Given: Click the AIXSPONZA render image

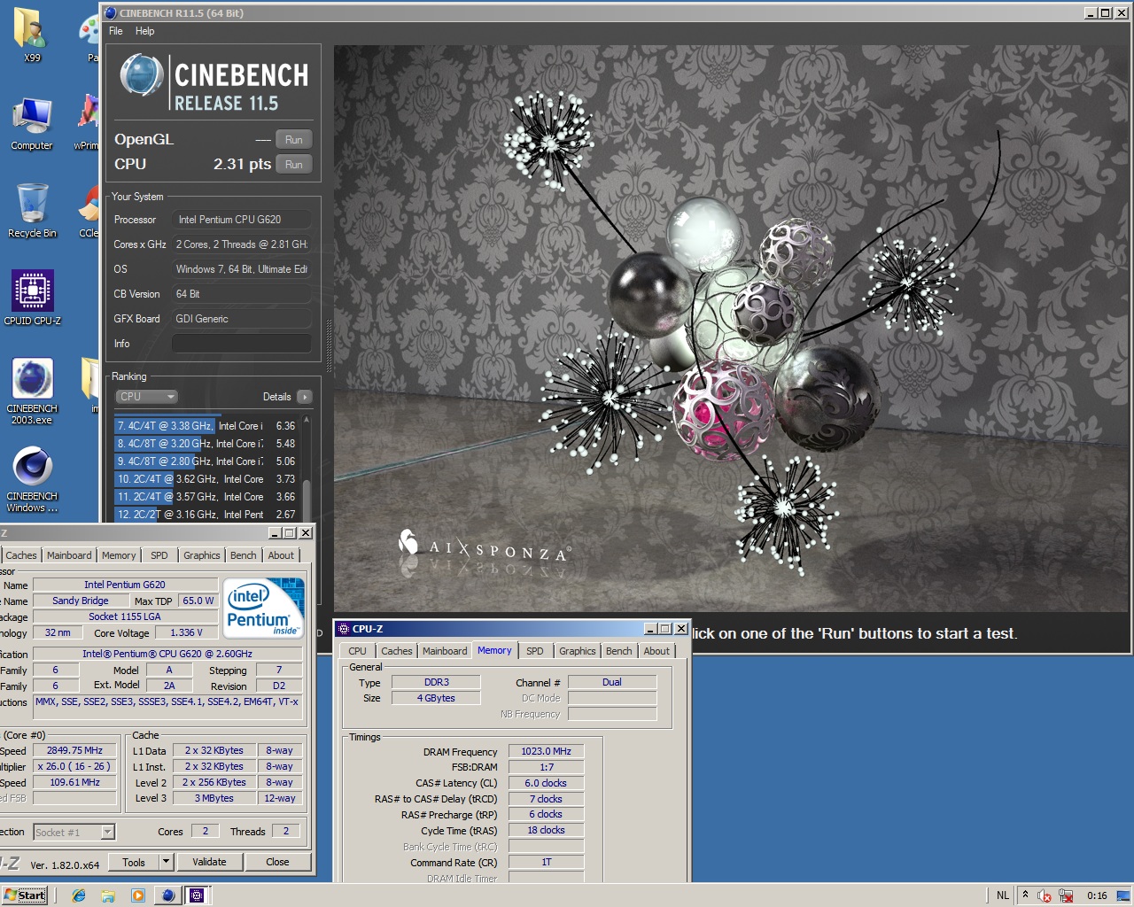Looking at the screenshot, I should tap(731, 328).
